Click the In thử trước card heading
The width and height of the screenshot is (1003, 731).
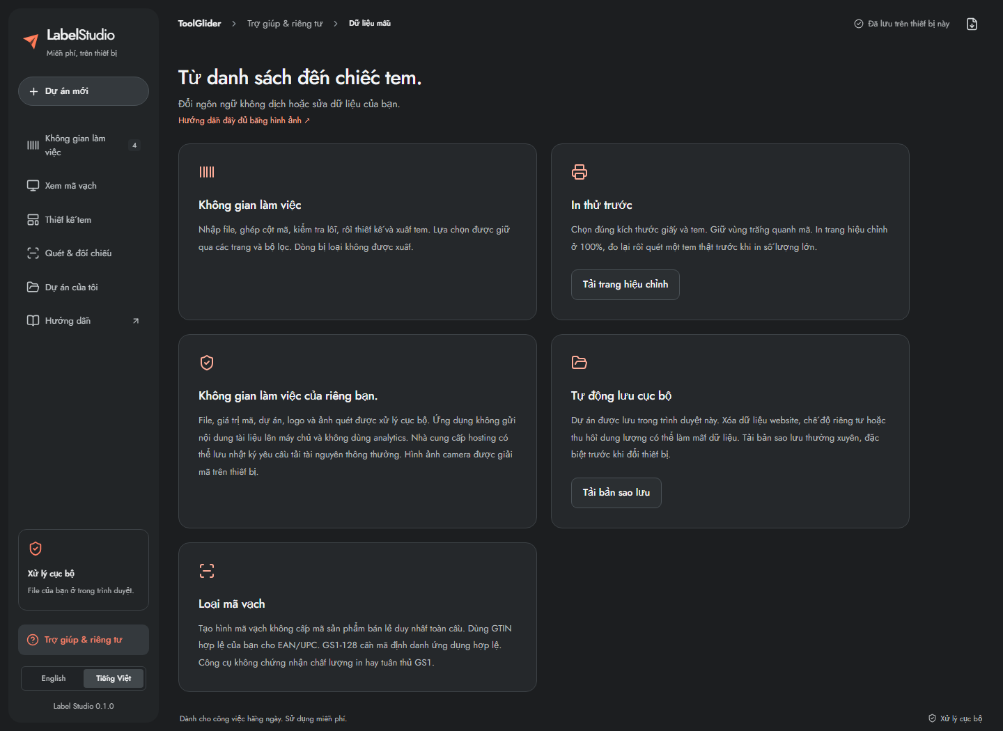pos(602,205)
